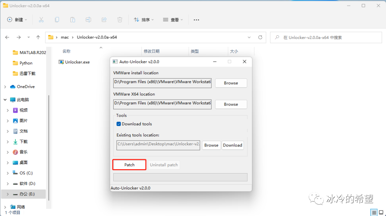This screenshot has width=386, height=216.
Task: Expand the 视频 (Videos) node
Action: 8,110
